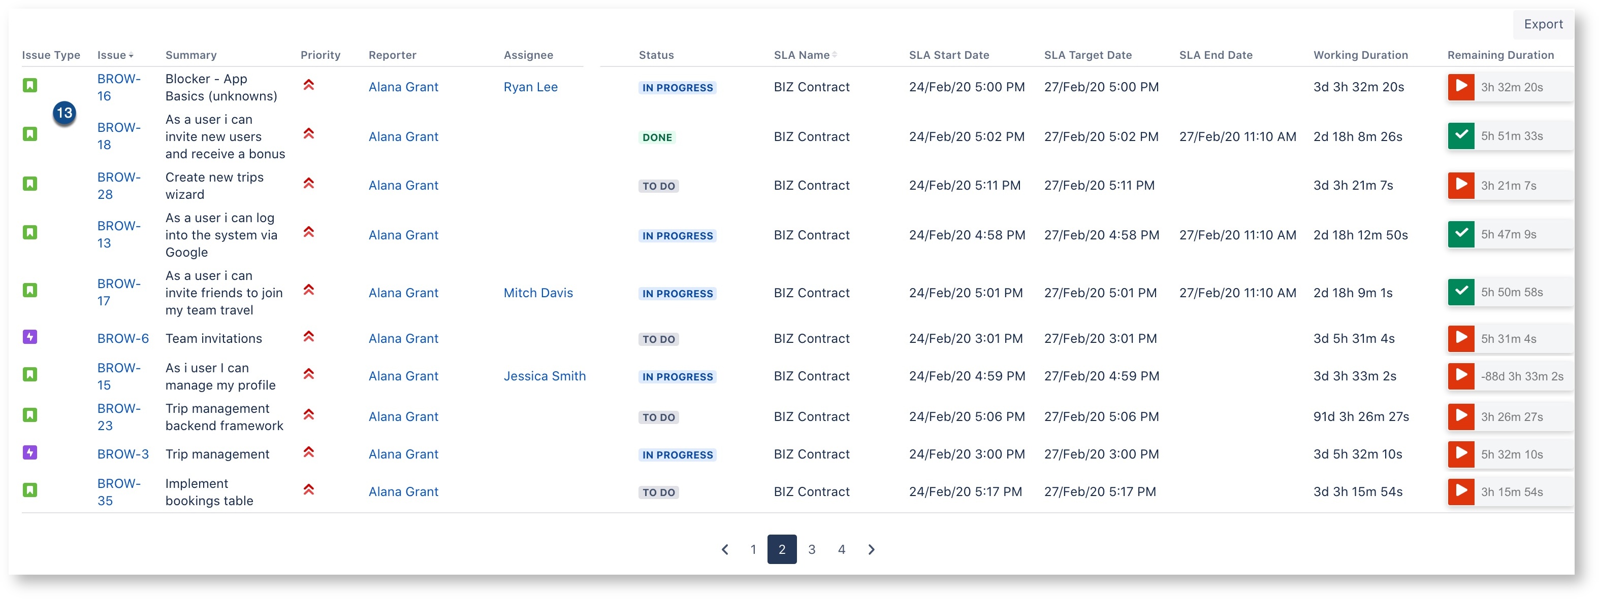Viewport: 1599px width, 599px height.
Task: Click the purple bolt icon on BROW-6 Team invitations
Action: tap(30, 337)
